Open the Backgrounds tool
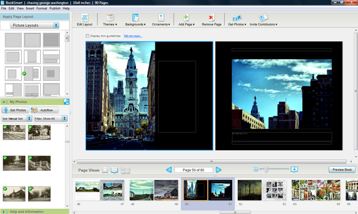The image size is (358, 214). point(135,18)
